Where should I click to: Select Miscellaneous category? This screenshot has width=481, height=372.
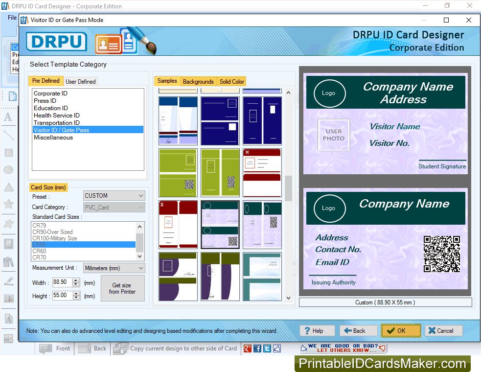point(88,138)
